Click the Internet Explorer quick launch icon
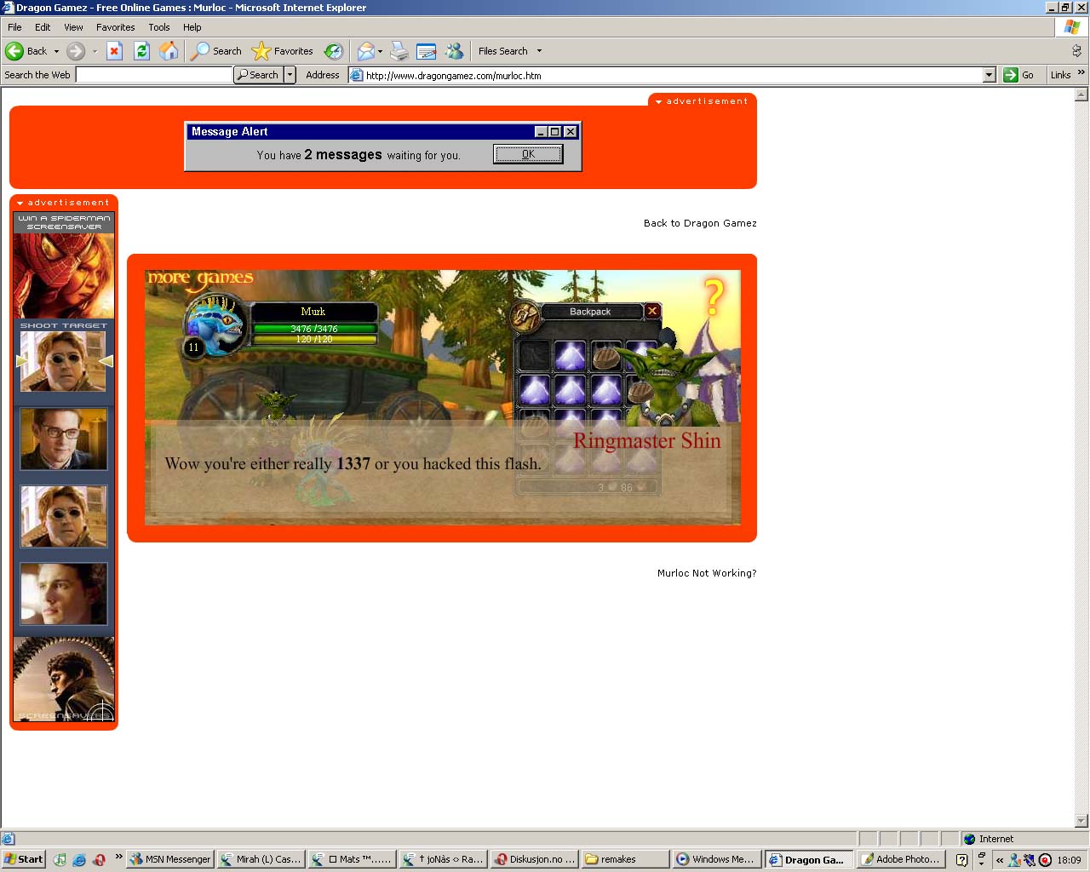 79,859
